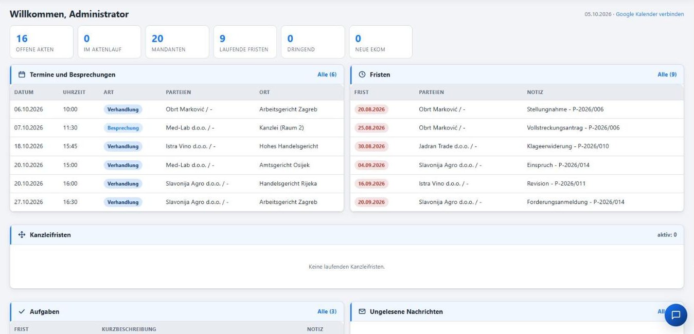Click Arbeitsgericht Zagreb on the 06.10.2026 row
This screenshot has width=694, height=334.
pos(288,109)
